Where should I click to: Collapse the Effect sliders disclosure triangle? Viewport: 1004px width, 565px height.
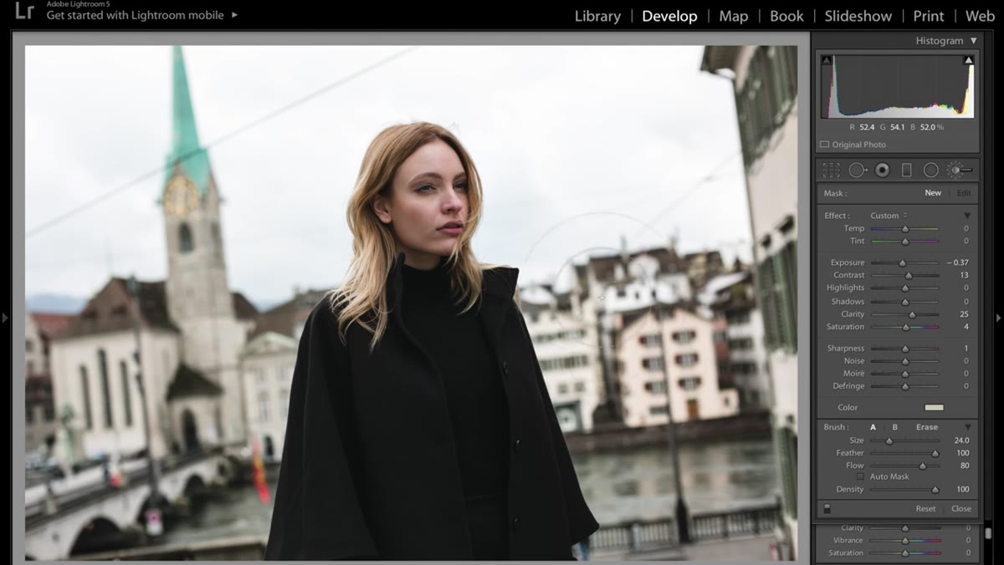coord(967,216)
